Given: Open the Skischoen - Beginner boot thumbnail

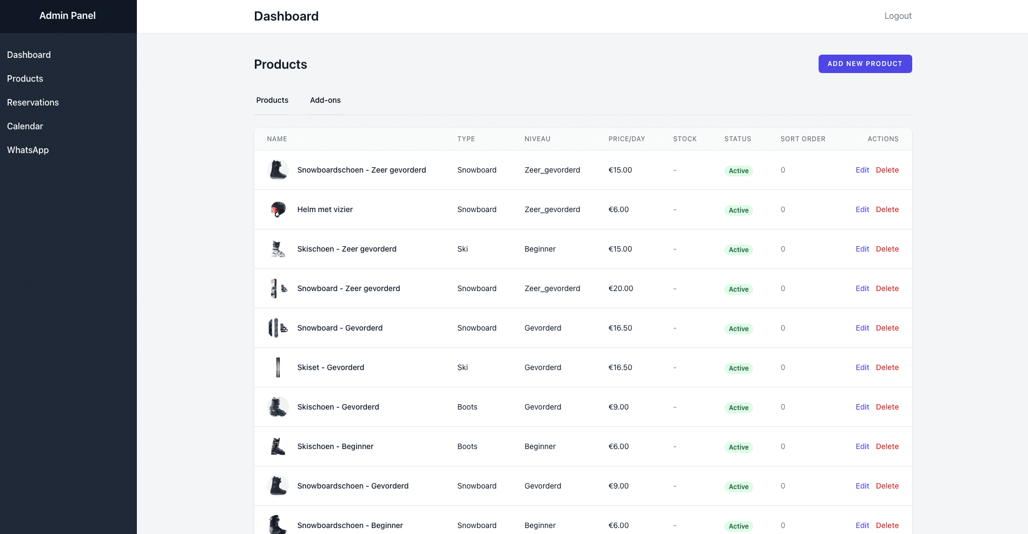Looking at the screenshot, I should point(278,446).
